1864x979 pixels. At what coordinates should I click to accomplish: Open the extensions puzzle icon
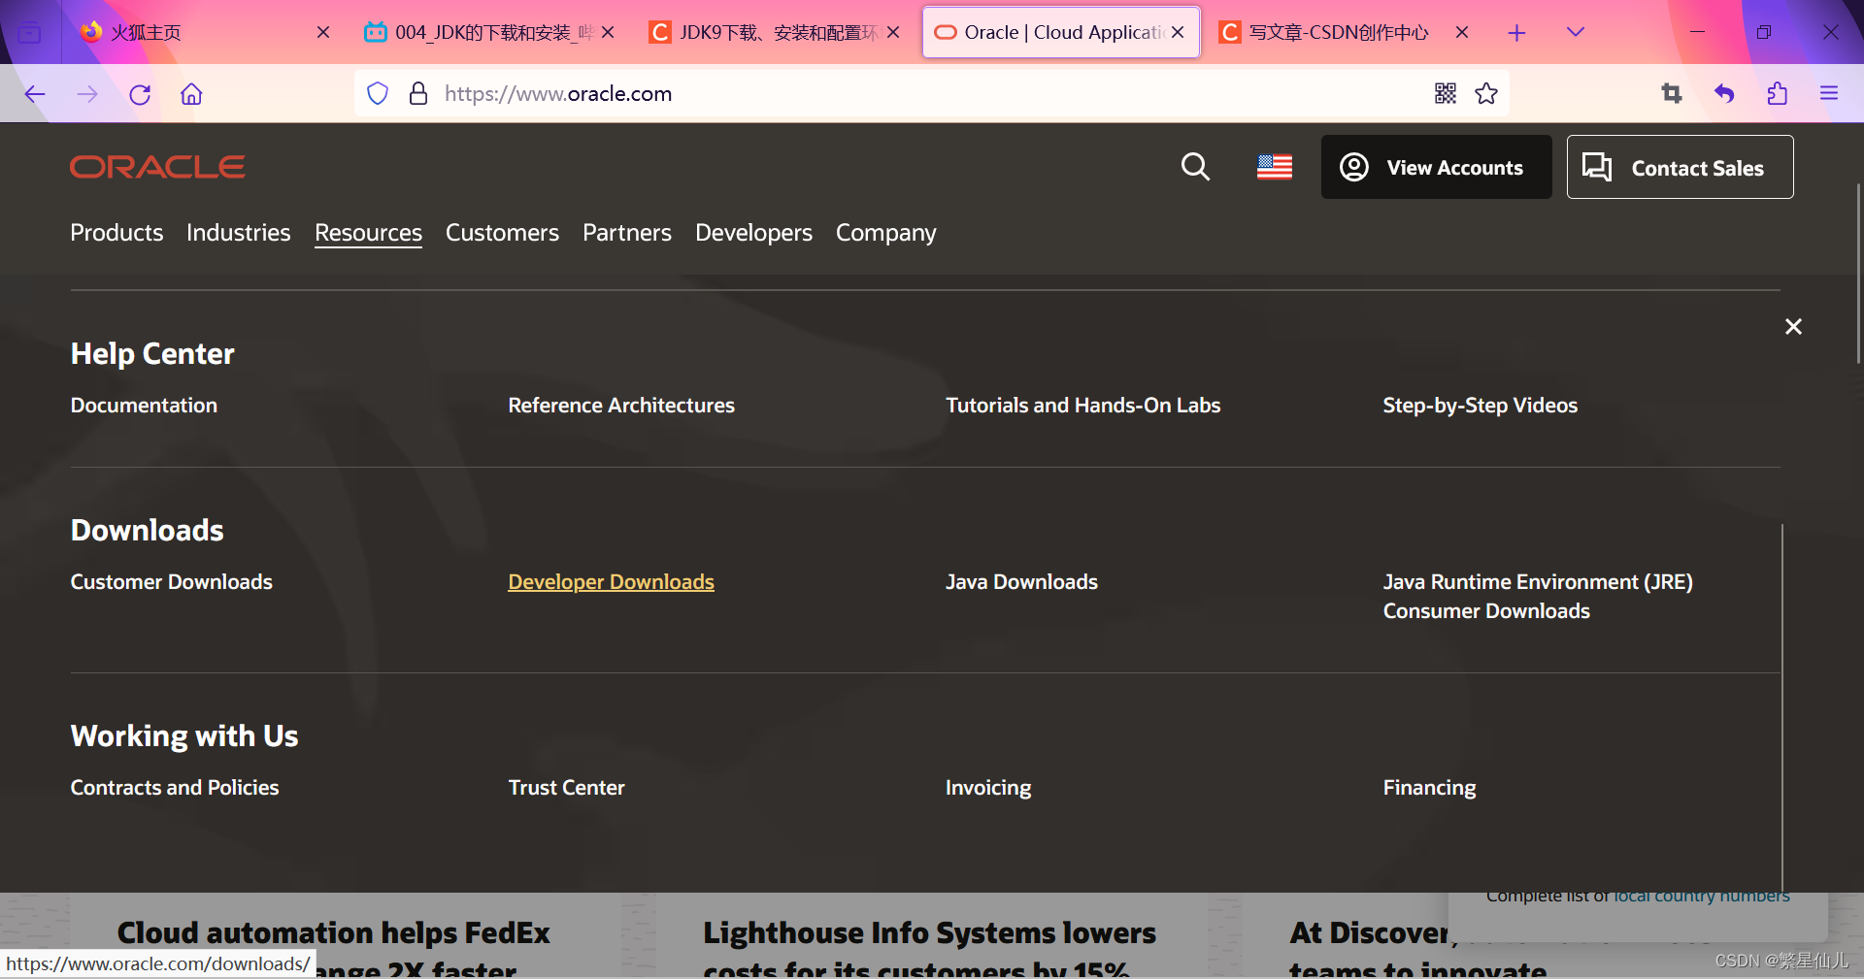[1777, 93]
